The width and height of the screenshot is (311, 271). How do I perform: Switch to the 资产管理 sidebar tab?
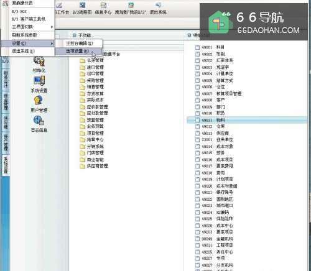pyautogui.click(x=6, y=143)
